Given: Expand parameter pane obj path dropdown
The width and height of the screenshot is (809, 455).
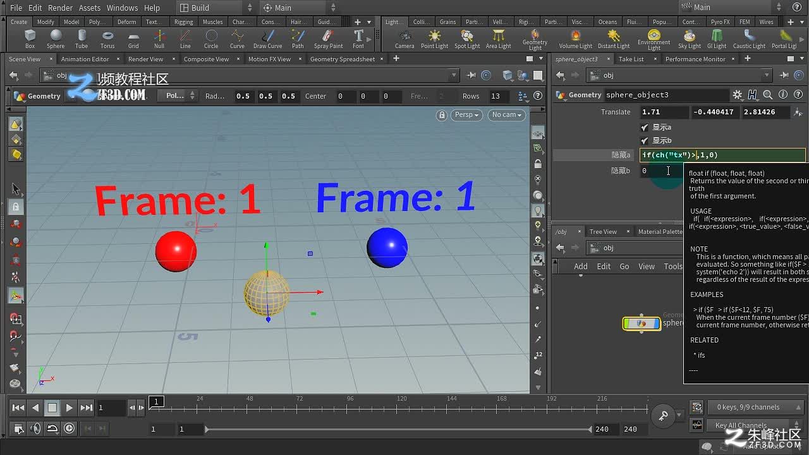Looking at the screenshot, I should point(767,75).
